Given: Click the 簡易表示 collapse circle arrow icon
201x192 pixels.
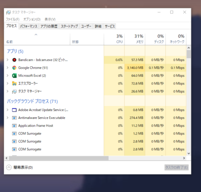Looking at the screenshot, I should pos(9,168).
